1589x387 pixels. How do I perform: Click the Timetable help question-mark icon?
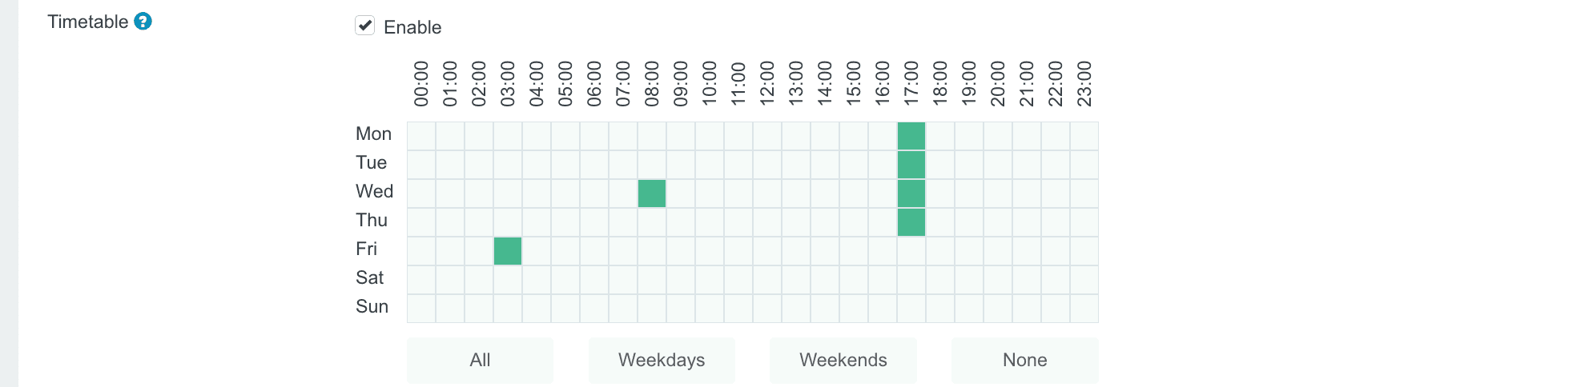(x=143, y=22)
